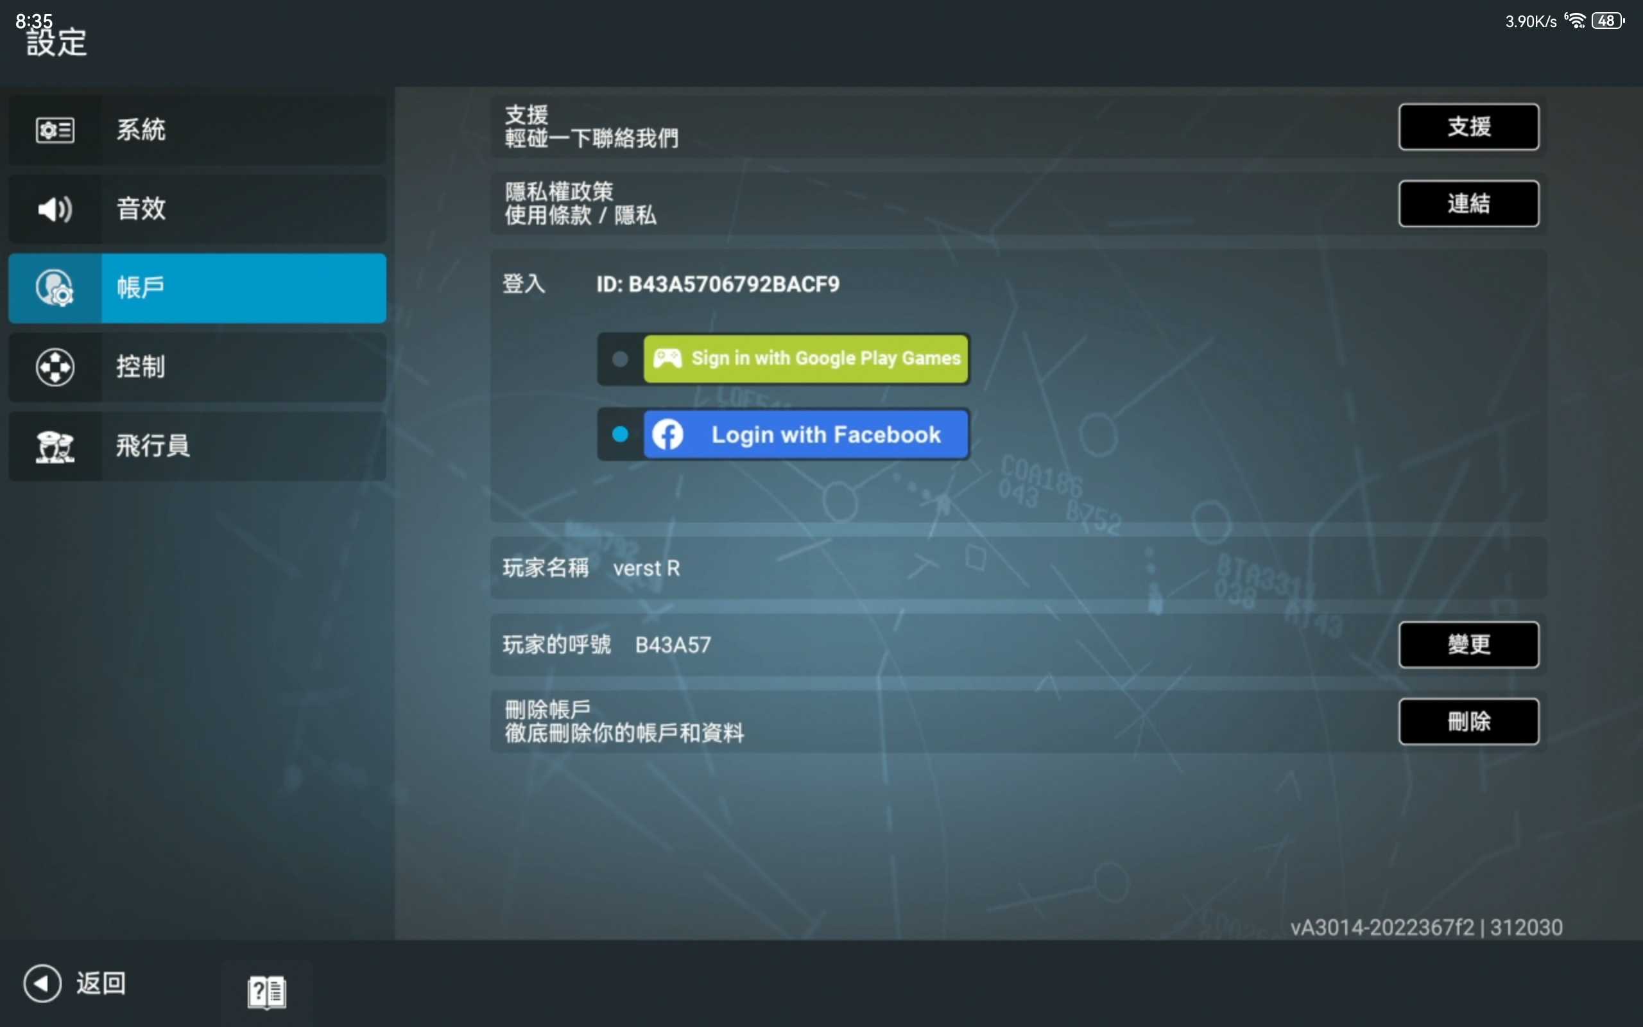Click the Controls joystick icon
The image size is (1643, 1027).
(x=55, y=367)
